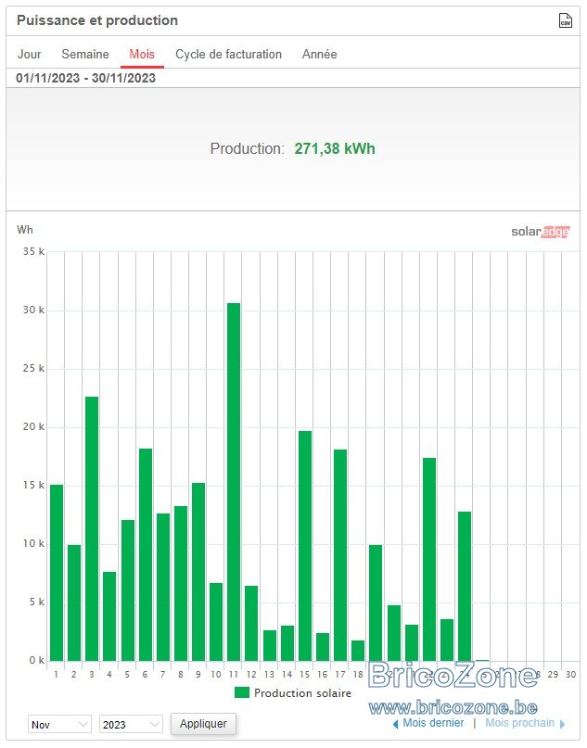
Task: Open the Cycle de facturation tab
Action: tap(229, 54)
